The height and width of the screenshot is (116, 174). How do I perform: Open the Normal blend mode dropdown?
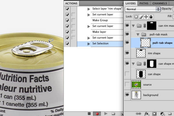pyautogui.click(x=143, y=9)
